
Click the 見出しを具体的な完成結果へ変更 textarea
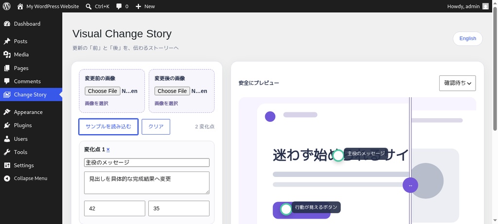147,183
